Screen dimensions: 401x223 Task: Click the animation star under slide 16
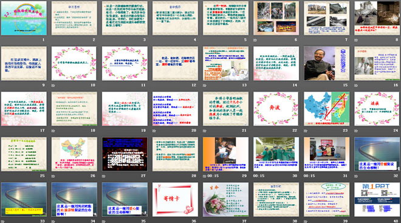[356, 85]
